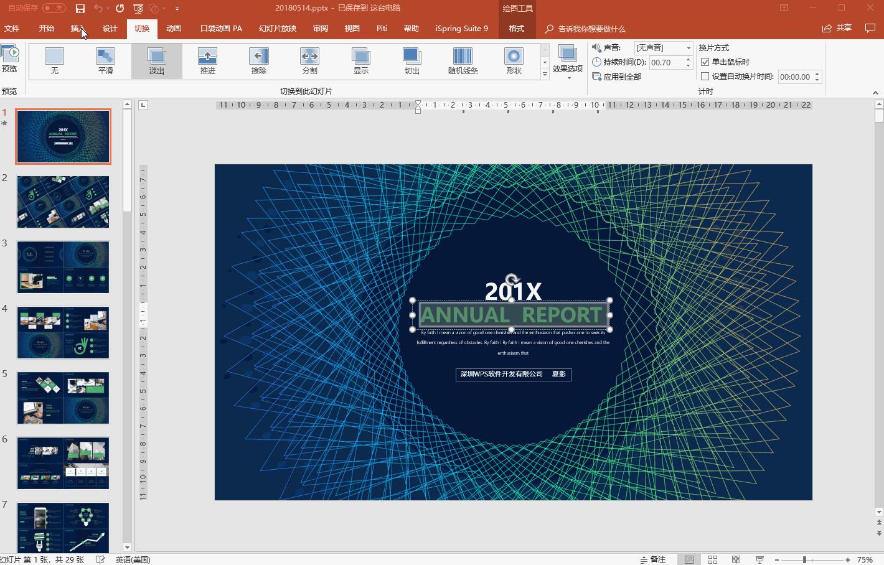This screenshot has width=884, height=565.
Task: Open the 声音 sound dropdown
Action: click(x=688, y=48)
